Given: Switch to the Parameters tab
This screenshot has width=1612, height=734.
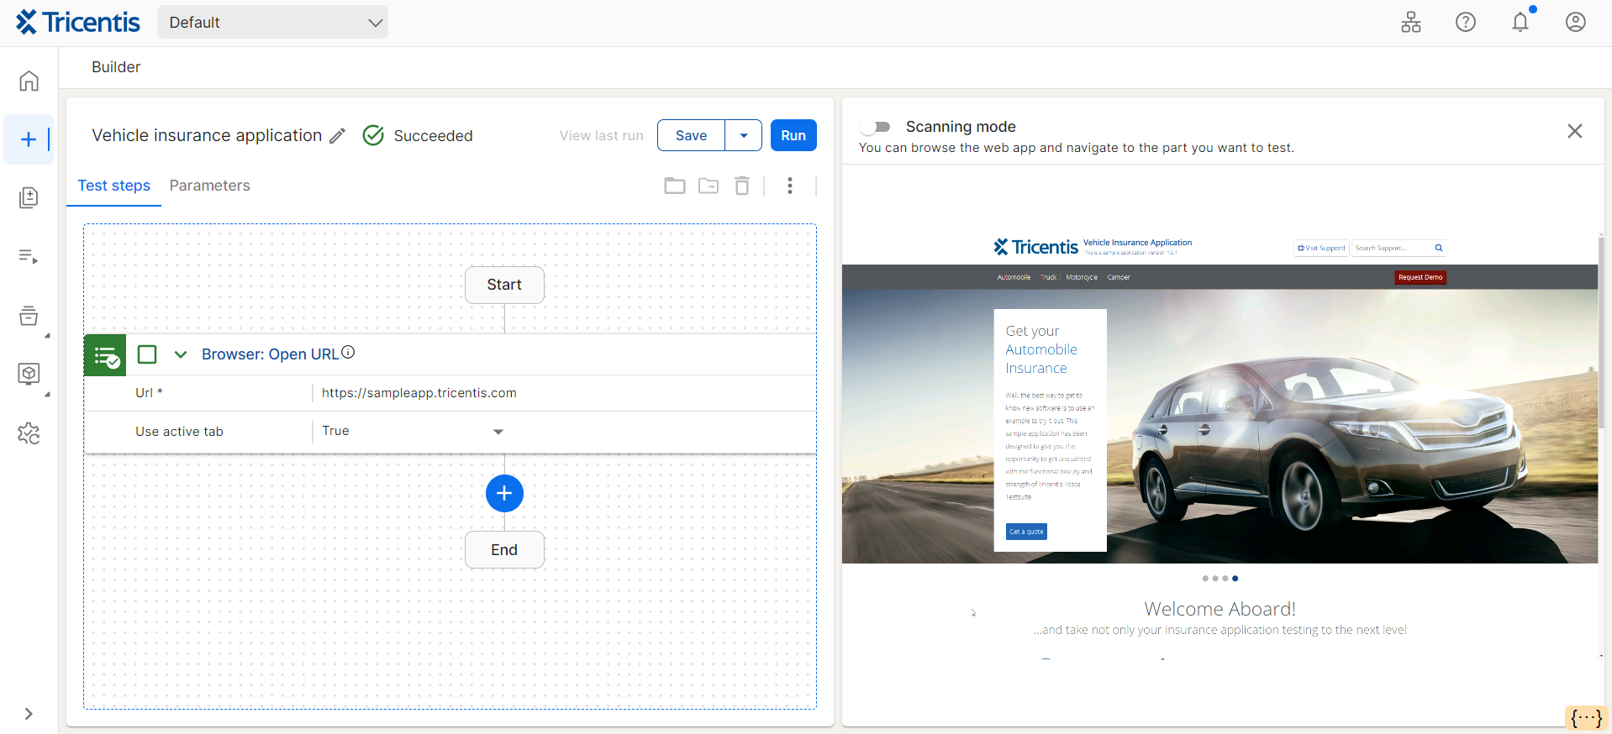Looking at the screenshot, I should 209,186.
